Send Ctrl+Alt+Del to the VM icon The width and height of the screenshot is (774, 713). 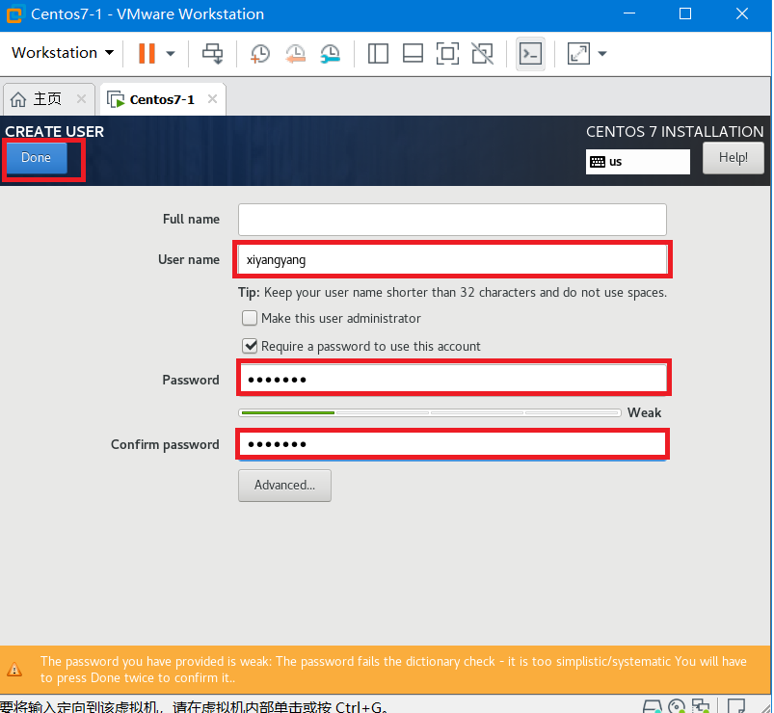tap(213, 53)
